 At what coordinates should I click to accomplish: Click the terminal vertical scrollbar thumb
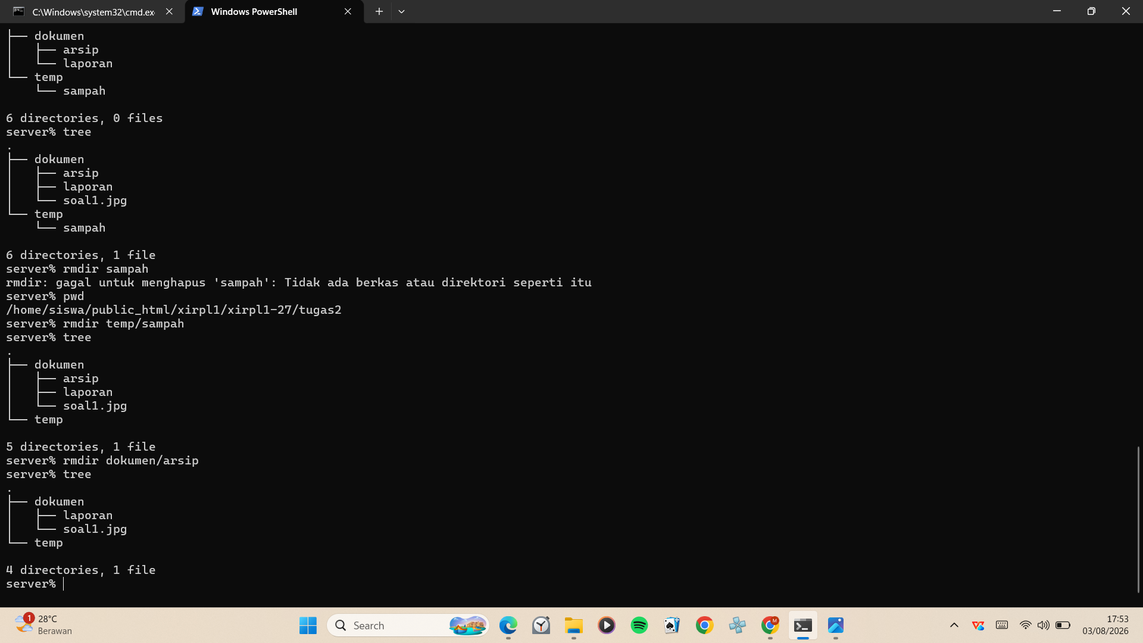click(x=1138, y=519)
